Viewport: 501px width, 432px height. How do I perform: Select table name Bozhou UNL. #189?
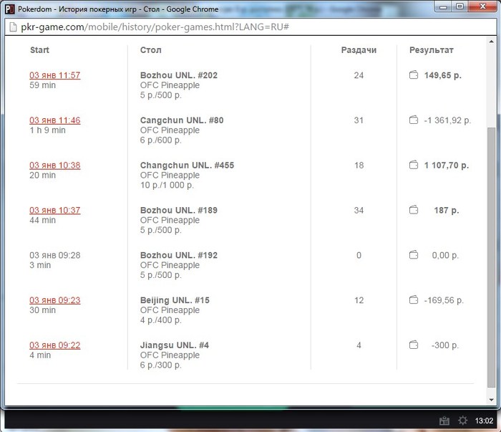179,210
